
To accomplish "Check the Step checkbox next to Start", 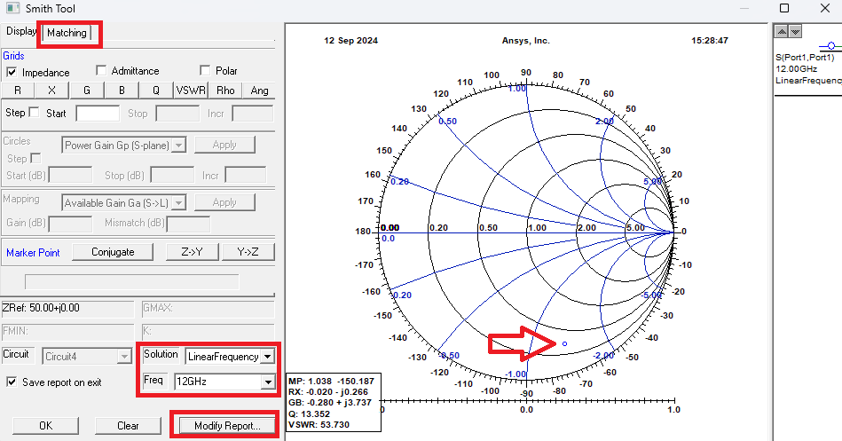I will 34,113.
